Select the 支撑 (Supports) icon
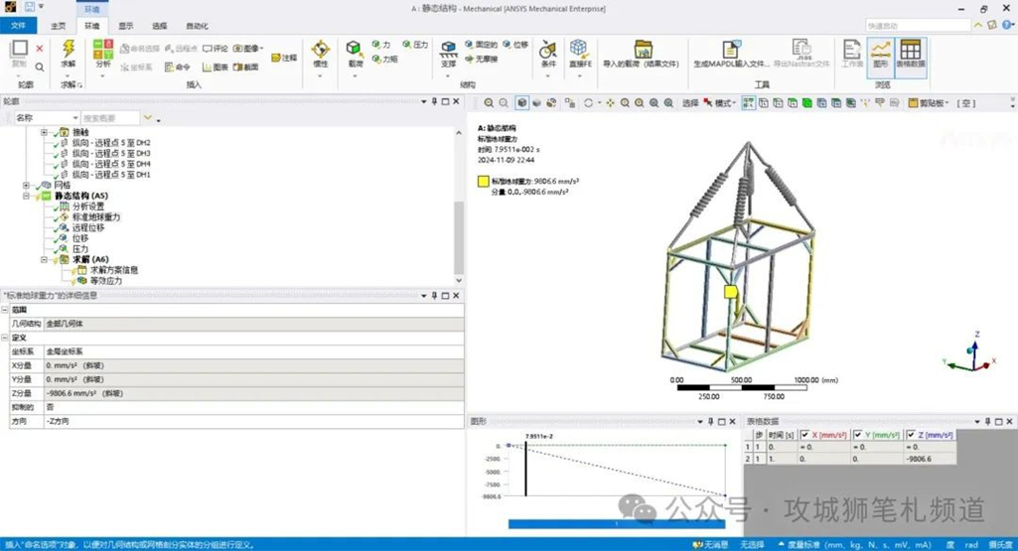1018x551 pixels. (448, 51)
